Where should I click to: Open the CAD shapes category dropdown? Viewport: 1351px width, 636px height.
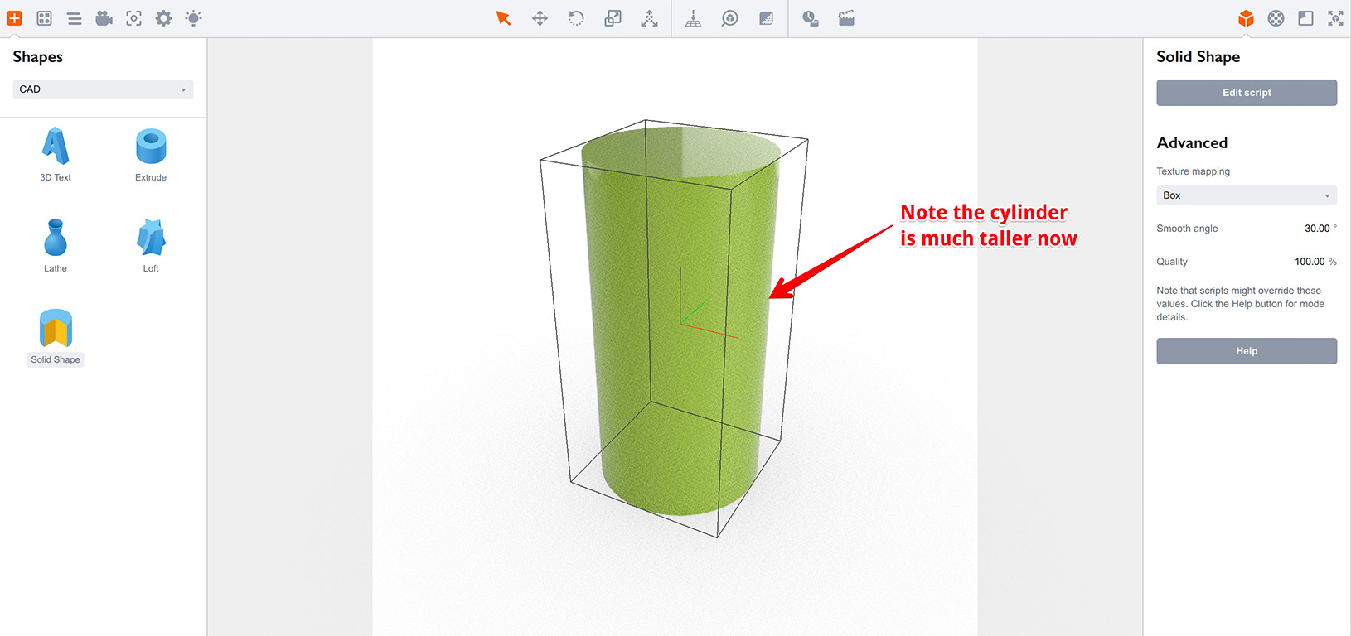click(x=103, y=89)
